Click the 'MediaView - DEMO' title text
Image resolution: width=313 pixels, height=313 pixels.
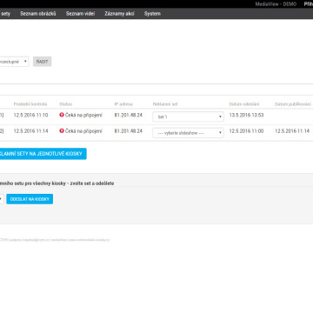pos(276,4)
